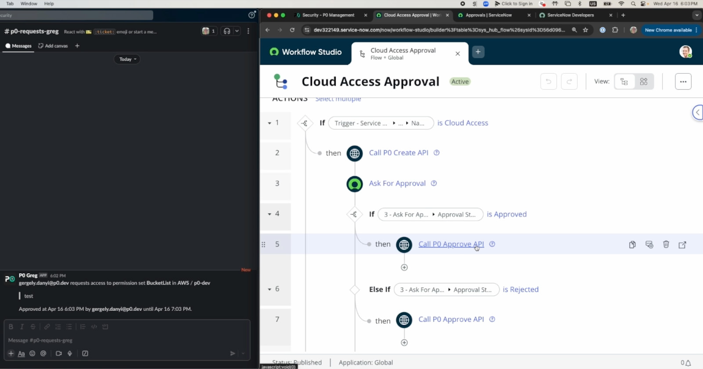Insert link in Slack message

47,327
